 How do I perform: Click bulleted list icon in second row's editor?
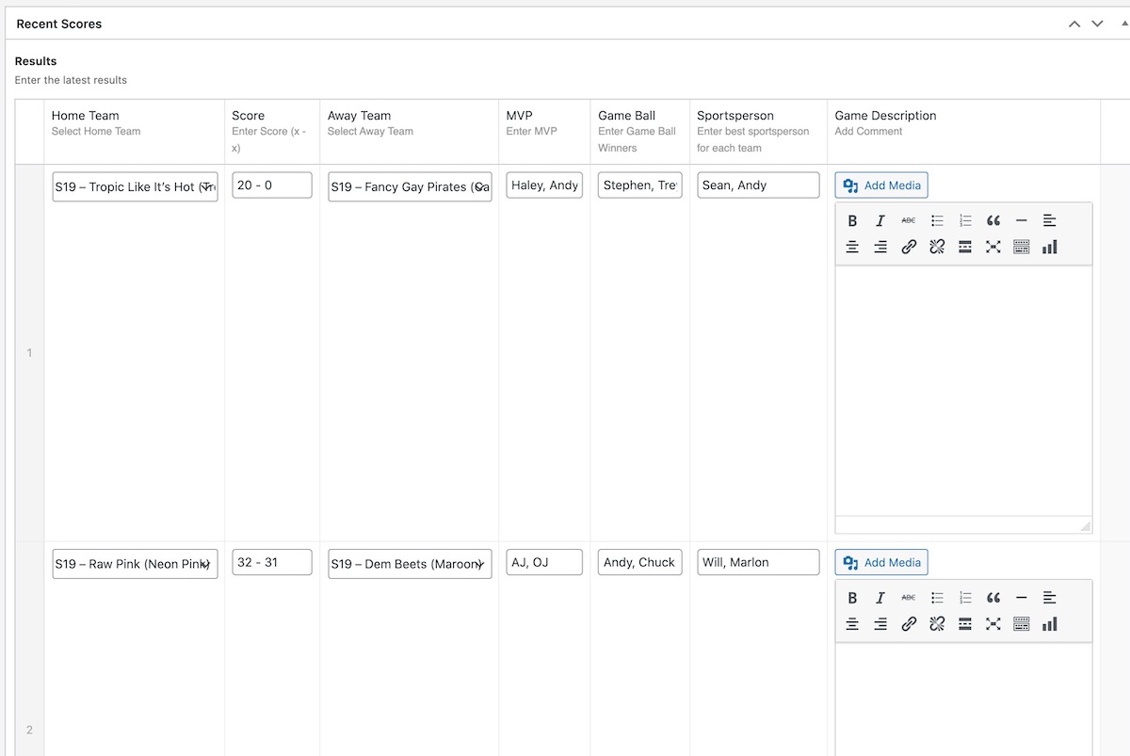point(937,598)
